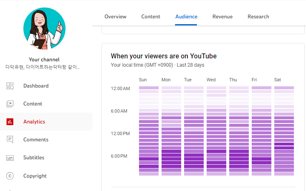Click the Content play-box icon
The image size is (306, 191).
10,104
